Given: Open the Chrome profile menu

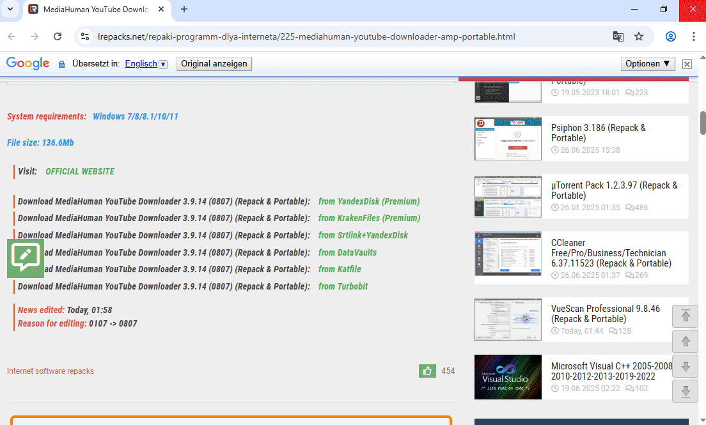Looking at the screenshot, I should [x=671, y=36].
